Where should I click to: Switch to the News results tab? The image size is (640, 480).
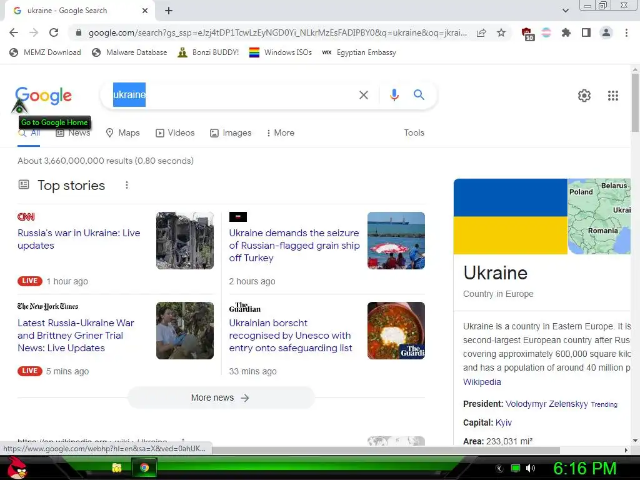(74, 132)
